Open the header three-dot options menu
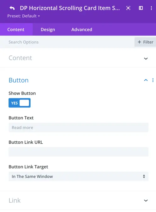Image resolution: width=156 pixels, height=212 pixels. [x=151, y=8]
